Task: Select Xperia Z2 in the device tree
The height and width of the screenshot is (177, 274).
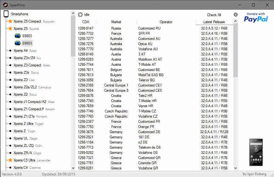Action: [21, 94]
